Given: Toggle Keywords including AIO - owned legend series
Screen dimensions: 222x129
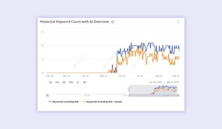Looking at the screenshot, I should (x=102, y=102).
